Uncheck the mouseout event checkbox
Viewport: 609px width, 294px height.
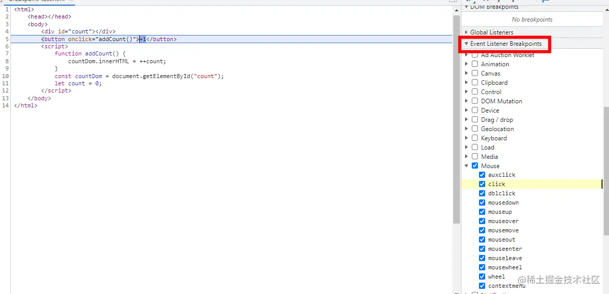[x=482, y=240]
